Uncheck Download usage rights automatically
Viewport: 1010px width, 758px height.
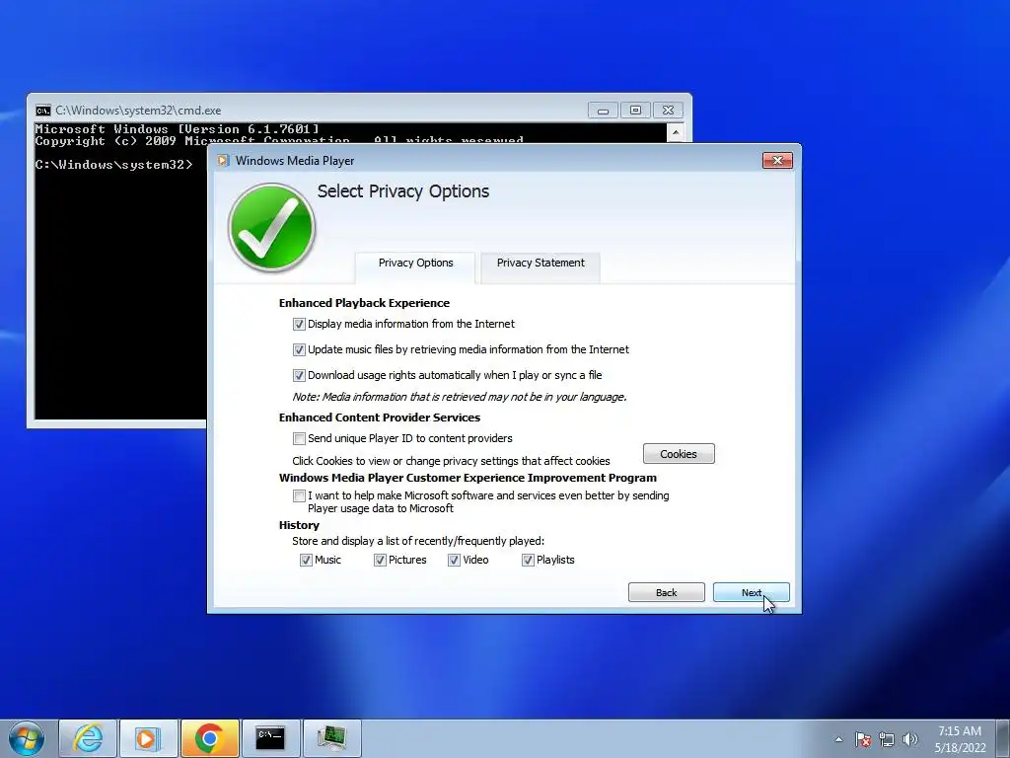pyautogui.click(x=299, y=375)
